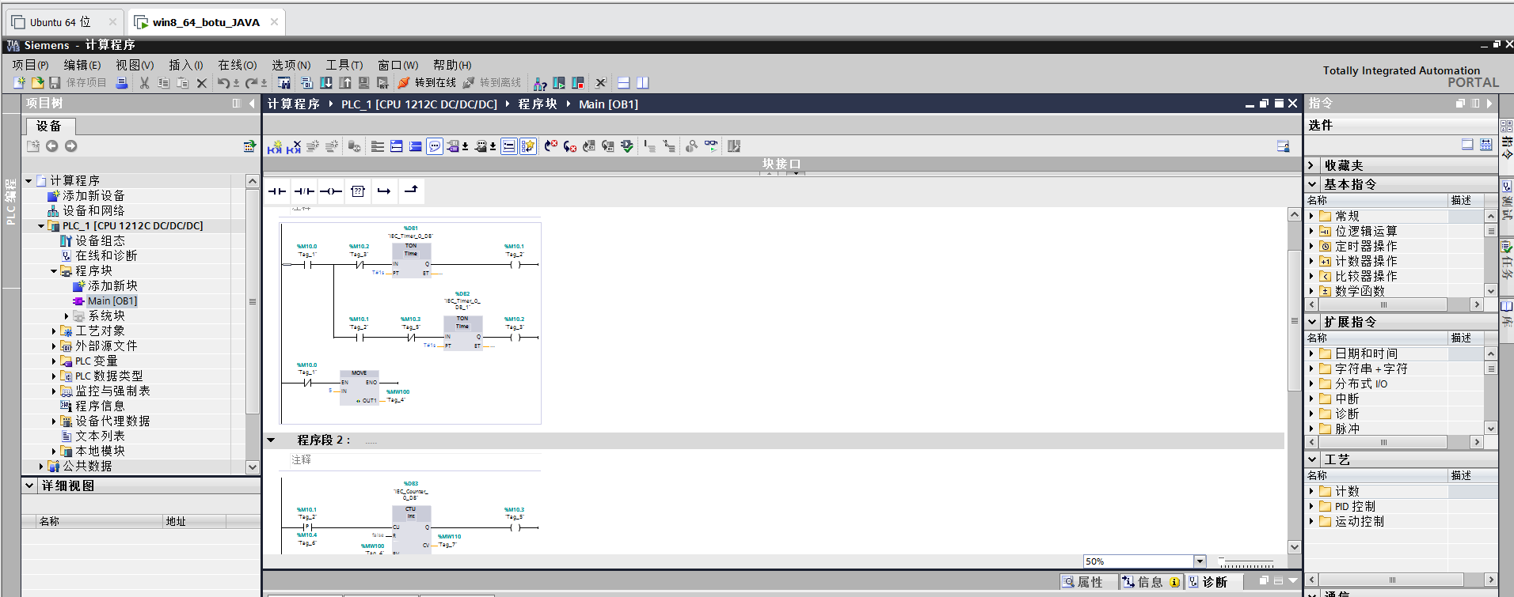Insert a normally closed contact
Image resolution: width=1514 pixels, height=597 pixels.
[x=304, y=191]
